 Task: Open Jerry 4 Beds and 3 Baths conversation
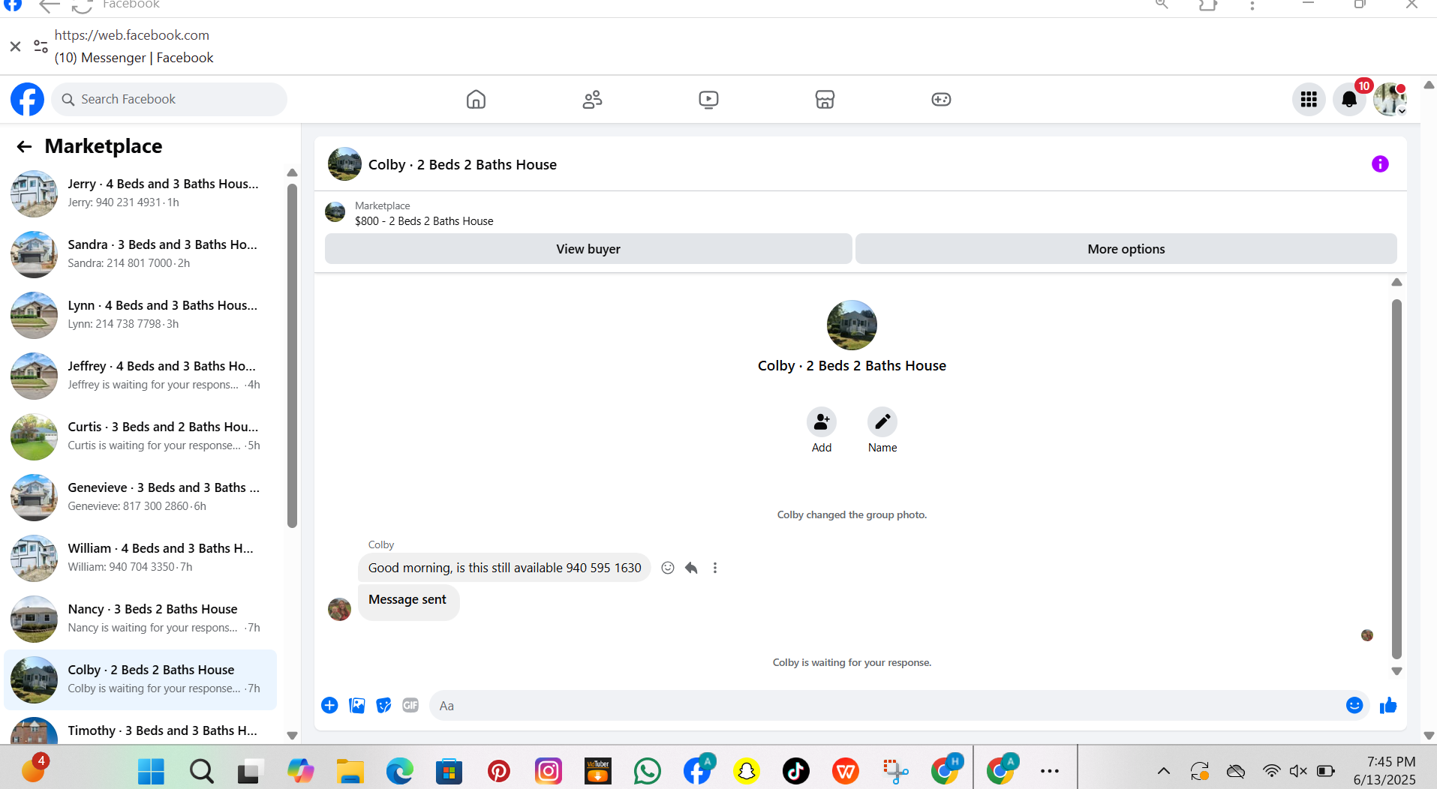(141, 193)
